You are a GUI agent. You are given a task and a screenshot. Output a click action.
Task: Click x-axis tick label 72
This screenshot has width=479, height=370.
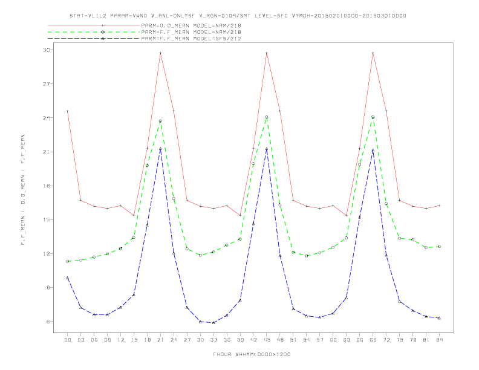coord(386,340)
